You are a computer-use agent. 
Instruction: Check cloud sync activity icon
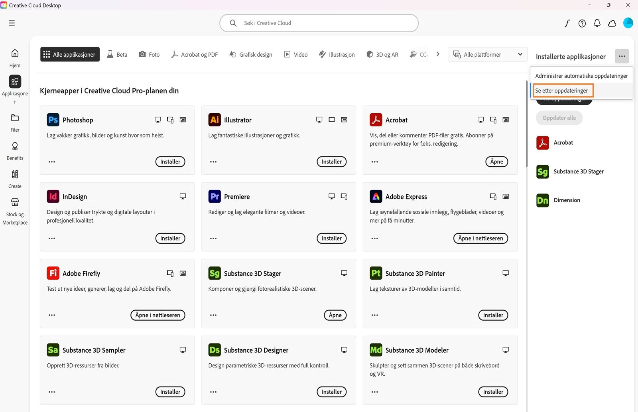point(612,23)
